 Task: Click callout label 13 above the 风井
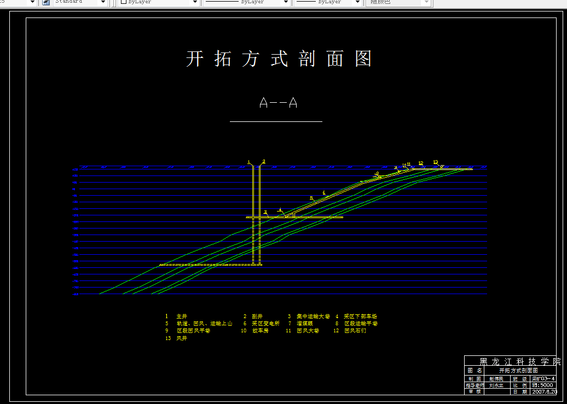point(436,162)
